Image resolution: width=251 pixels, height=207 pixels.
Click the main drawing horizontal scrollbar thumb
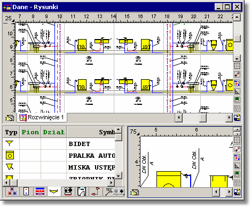pos(203,118)
